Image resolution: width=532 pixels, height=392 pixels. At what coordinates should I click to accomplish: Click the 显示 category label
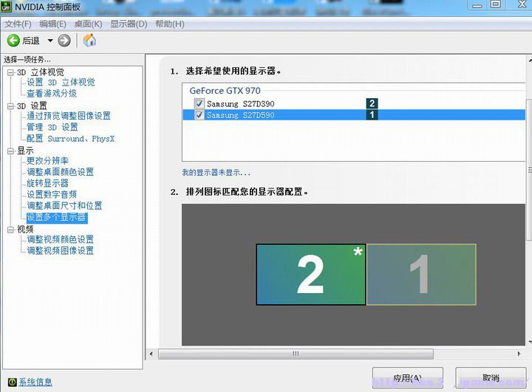(x=25, y=151)
